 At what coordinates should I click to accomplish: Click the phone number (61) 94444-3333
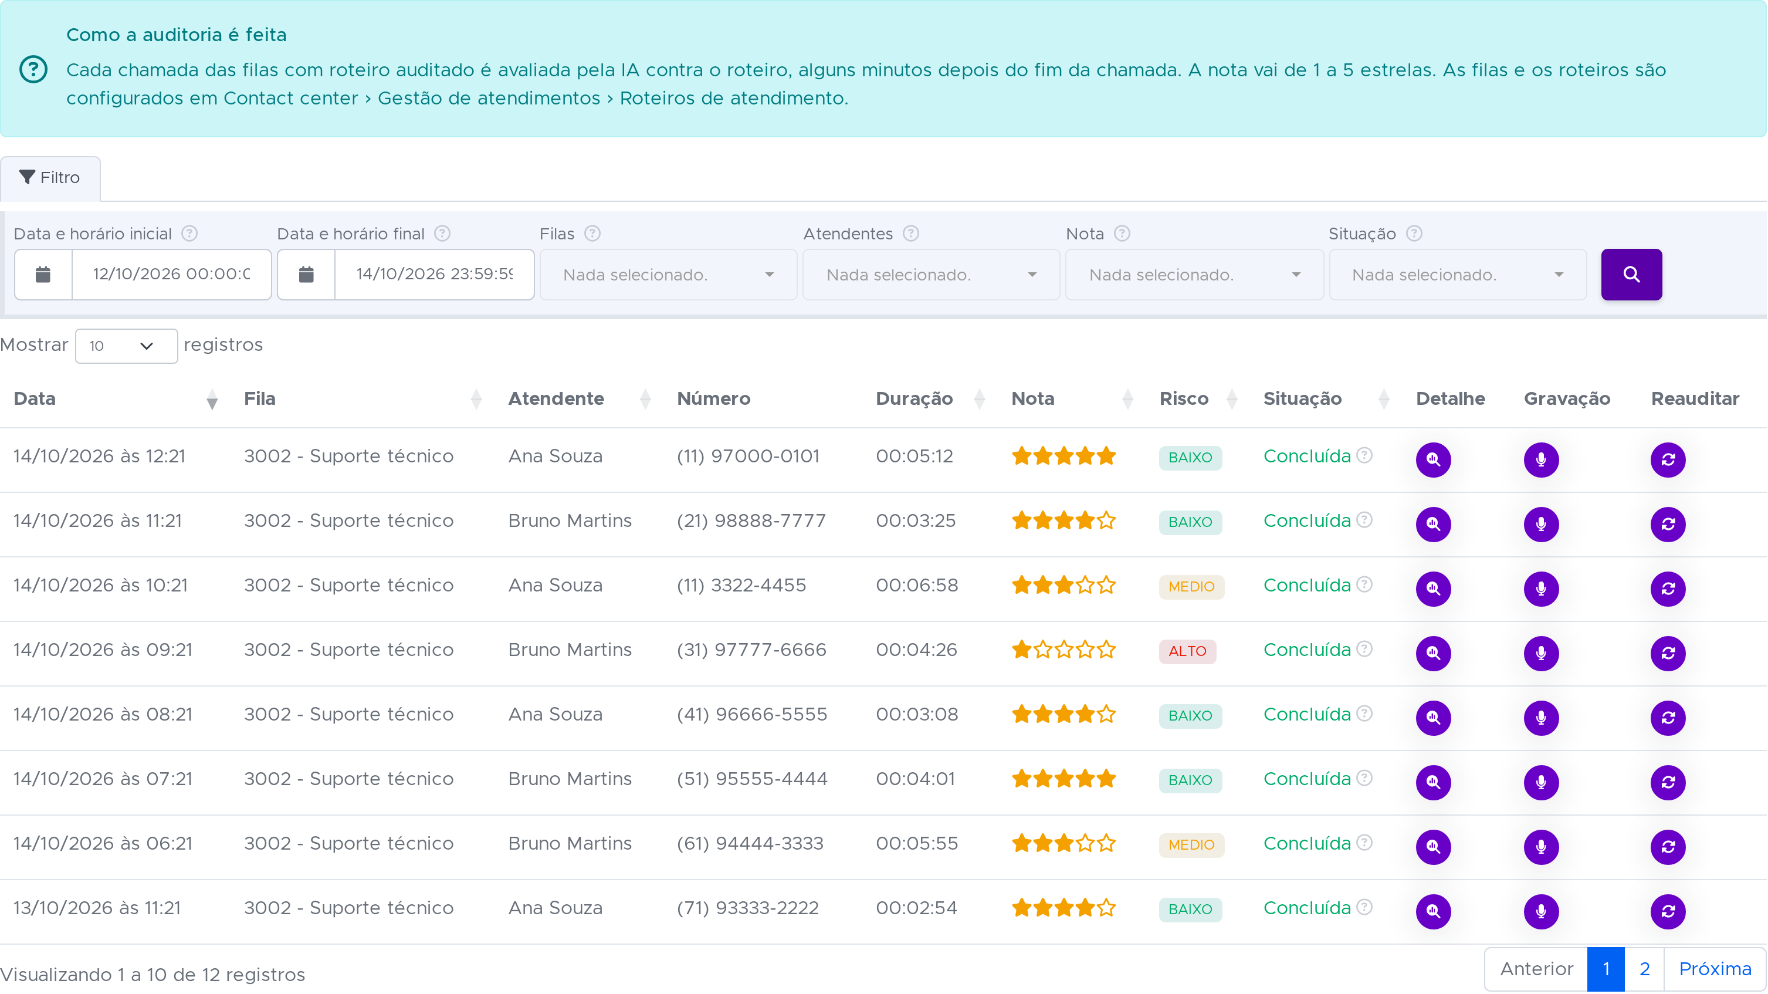click(x=750, y=843)
